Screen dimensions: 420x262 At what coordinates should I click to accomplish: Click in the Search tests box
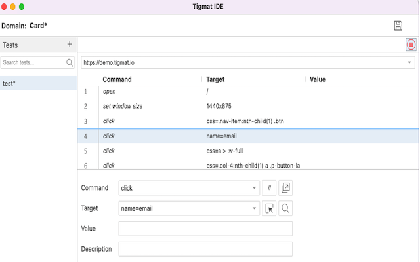coord(33,63)
